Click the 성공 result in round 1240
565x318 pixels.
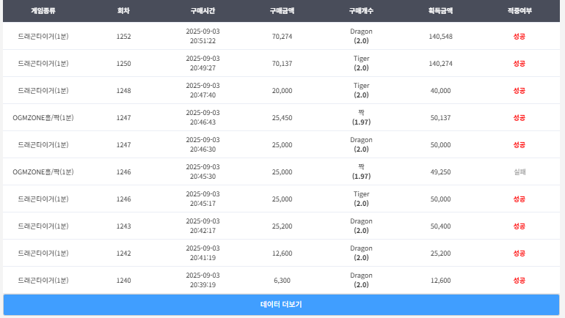click(x=520, y=280)
